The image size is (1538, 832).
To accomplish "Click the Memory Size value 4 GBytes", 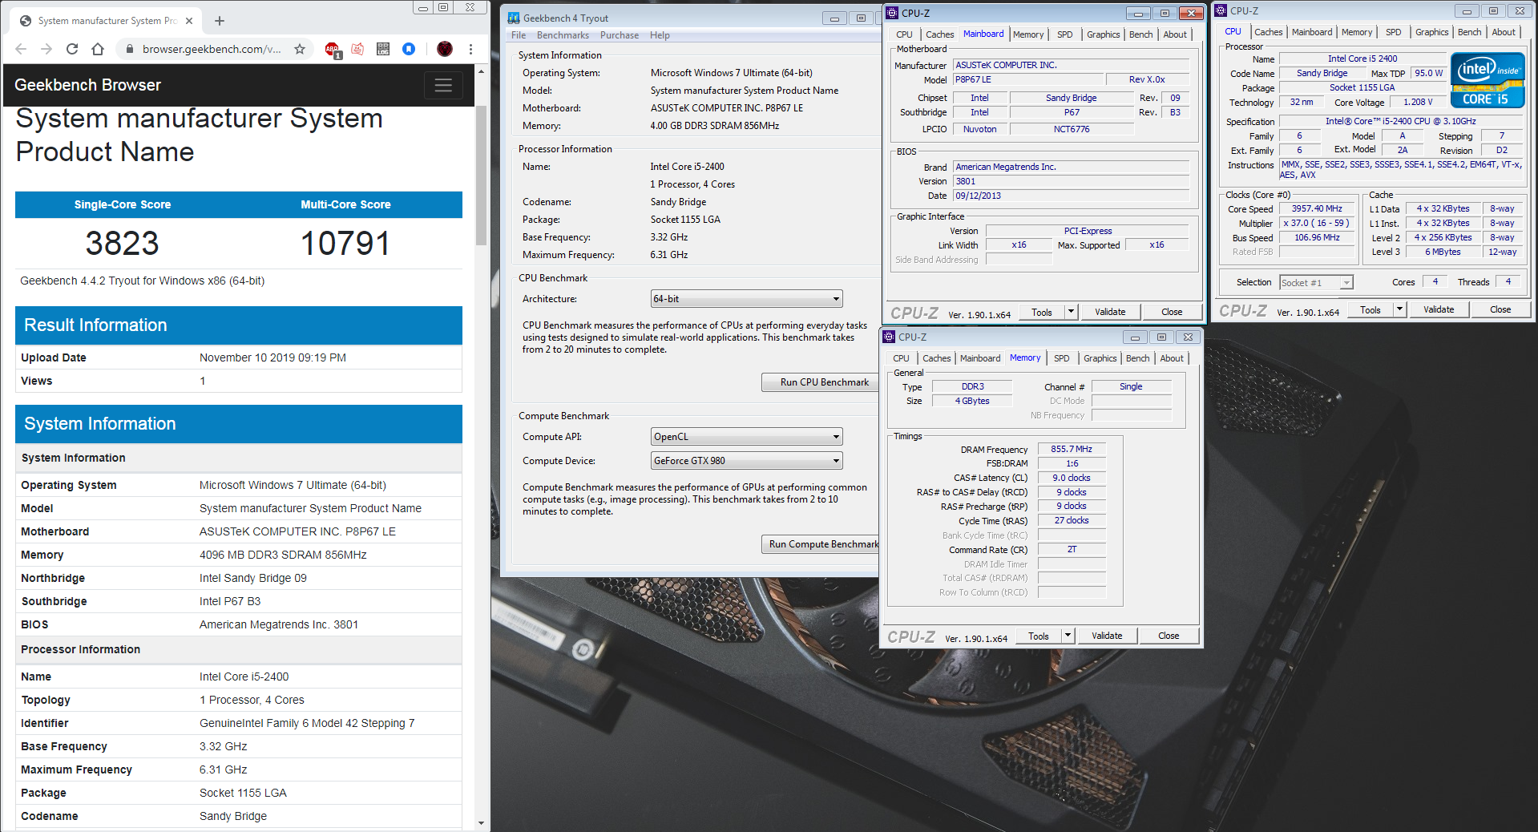I will 972,401.
